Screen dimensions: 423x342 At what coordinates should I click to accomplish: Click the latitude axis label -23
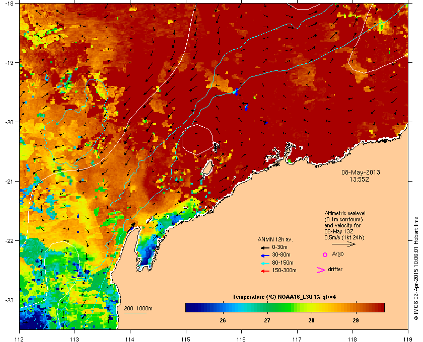pyautogui.click(x=9, y=300)
